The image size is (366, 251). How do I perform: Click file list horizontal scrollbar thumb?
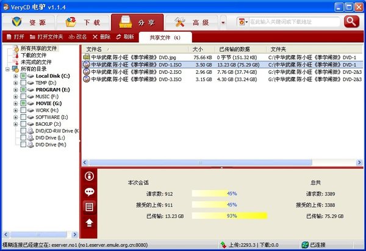pos(201,162)
